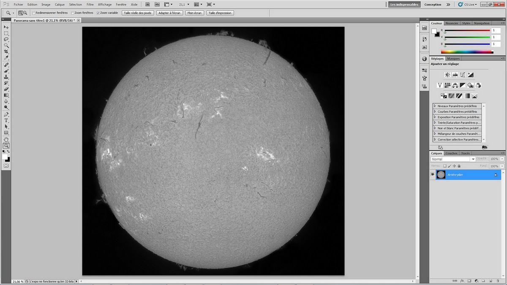Toggle Quick Mask mode
This screenshot has width=507, height=285.
click(6, 166)
